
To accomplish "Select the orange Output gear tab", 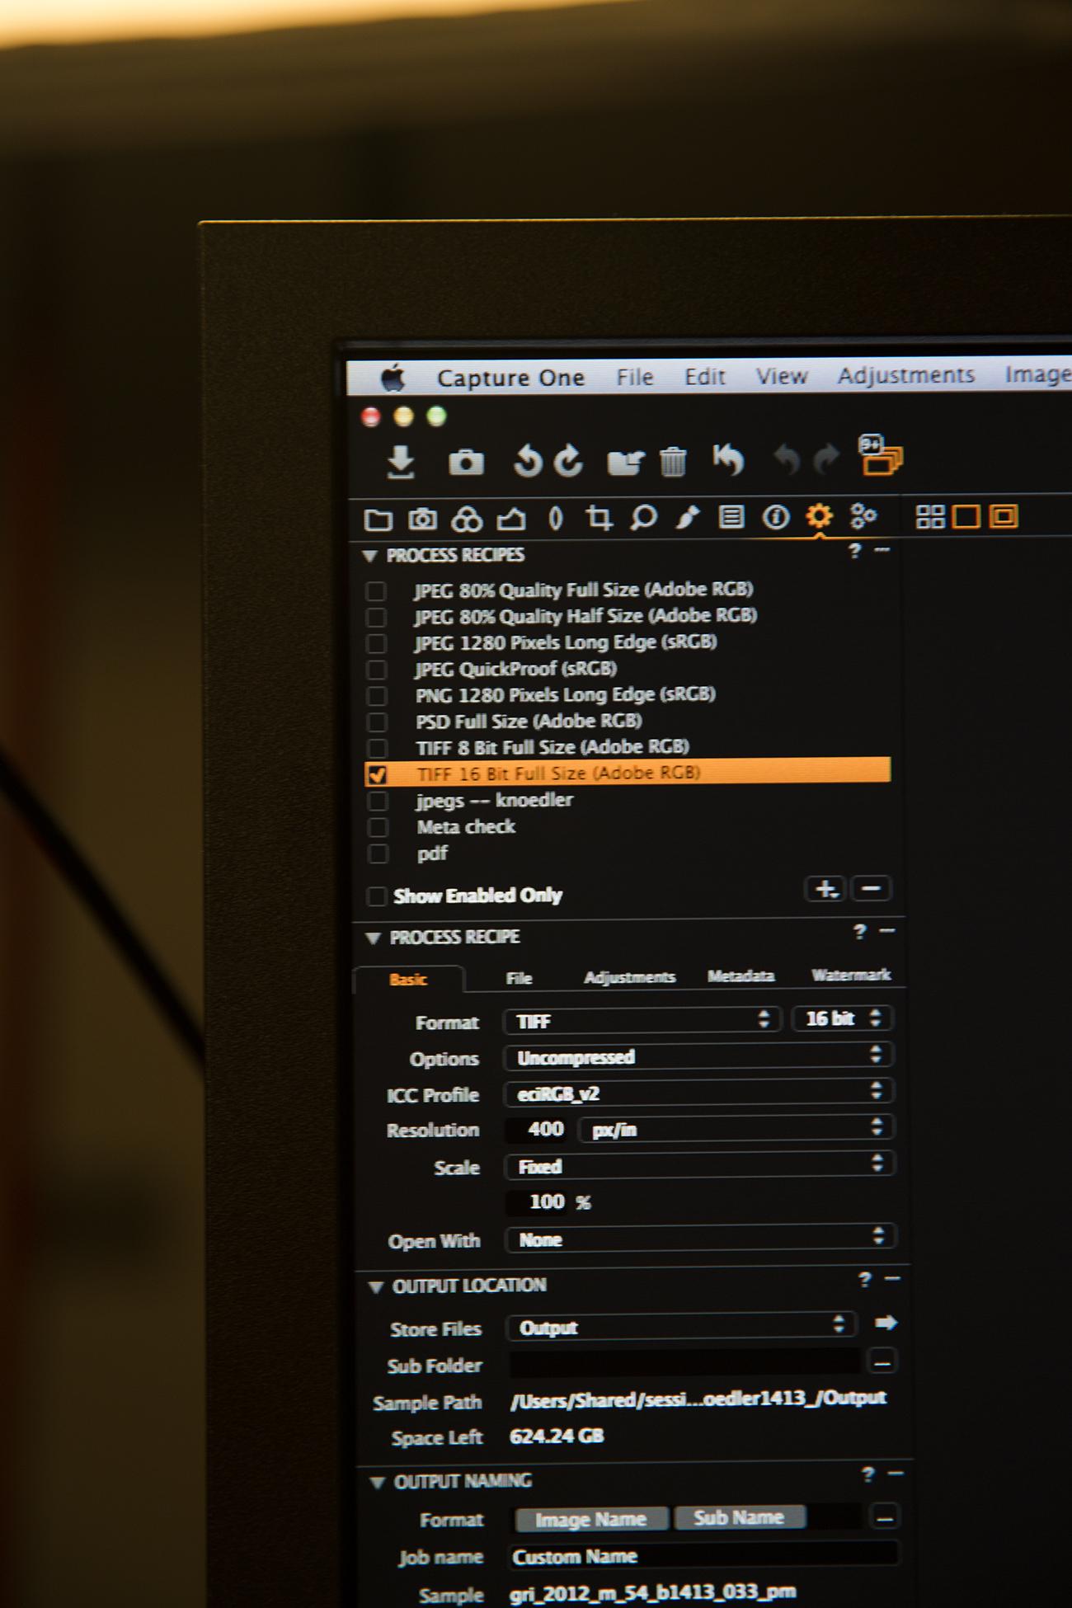I will tap(819, 516).
